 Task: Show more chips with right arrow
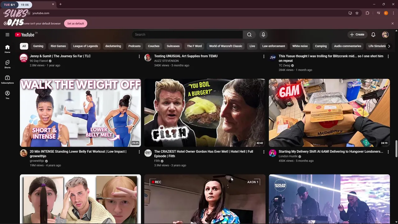click(x=389, y=46)
